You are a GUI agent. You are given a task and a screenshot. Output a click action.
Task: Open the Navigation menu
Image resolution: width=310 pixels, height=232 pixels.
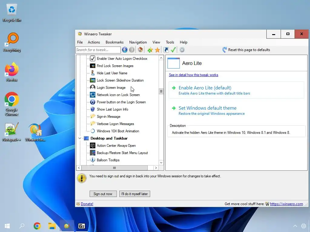point(138,42)
